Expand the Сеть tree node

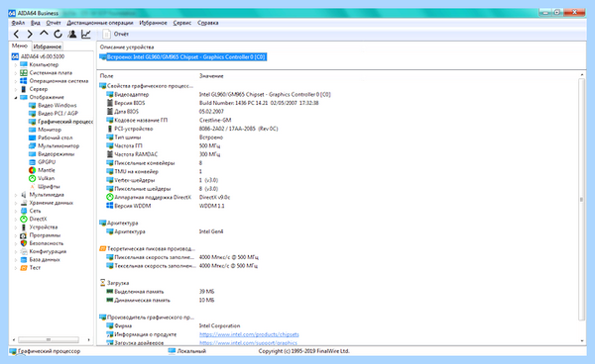[16, 211]
